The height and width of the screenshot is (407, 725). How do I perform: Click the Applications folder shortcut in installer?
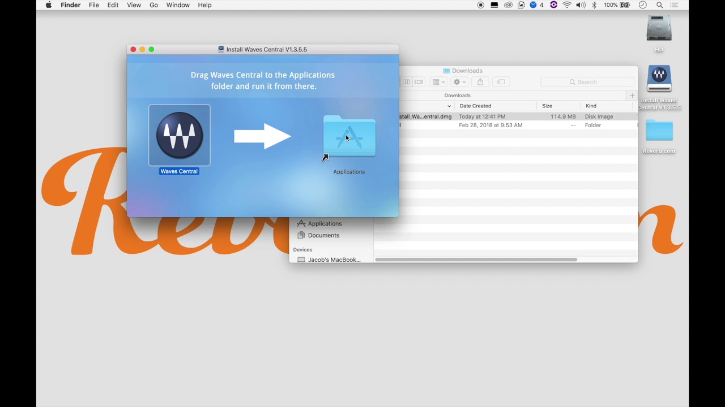click(x=349, y=137)
